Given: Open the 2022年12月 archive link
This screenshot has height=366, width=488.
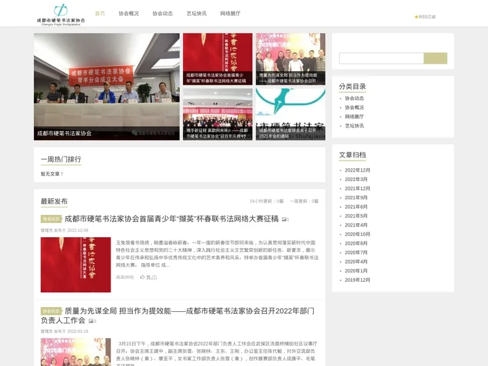Looking at the screenshot, I should 357,170.
